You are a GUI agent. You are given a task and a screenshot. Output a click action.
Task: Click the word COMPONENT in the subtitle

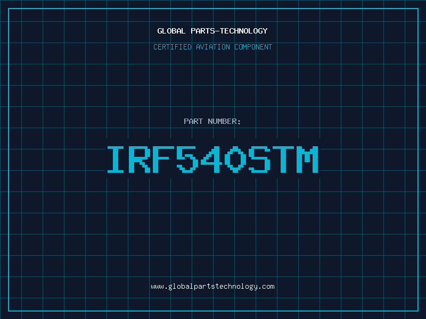pos(253,47)
